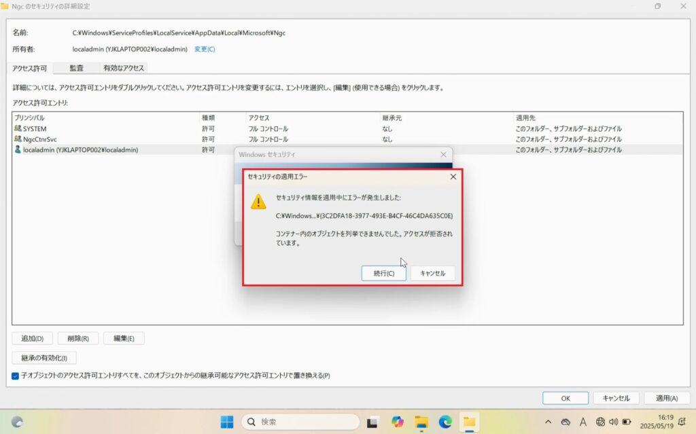Click the 続行(C) button in error dialog
This screenshot has height=434, width=696.
pyautogui.click(x=383, y=273)
